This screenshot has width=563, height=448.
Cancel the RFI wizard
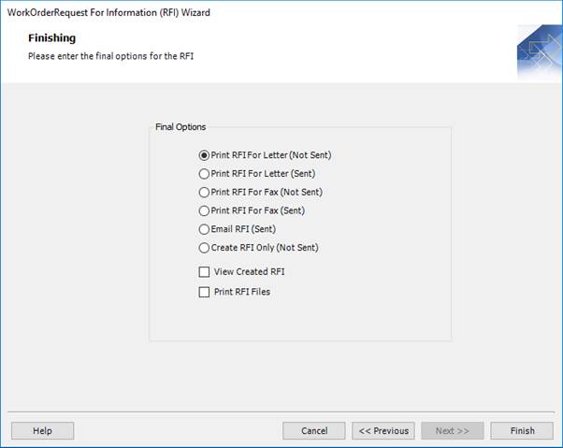click(x=314, y=431)
